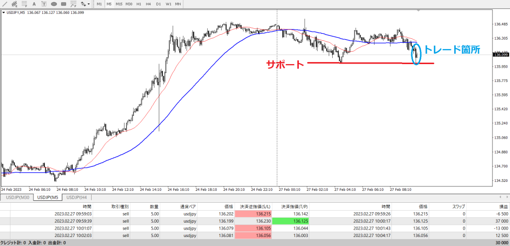Select the ellipse drawing tool

tap(54, 4)
